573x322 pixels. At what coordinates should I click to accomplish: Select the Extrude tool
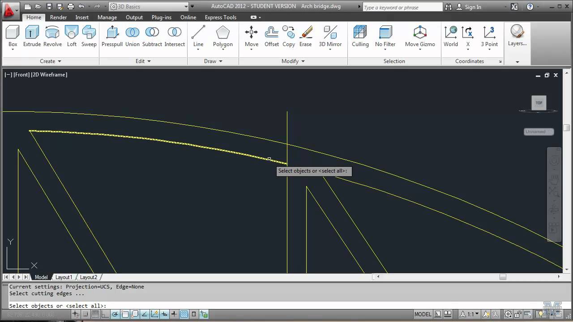(32, 36)
